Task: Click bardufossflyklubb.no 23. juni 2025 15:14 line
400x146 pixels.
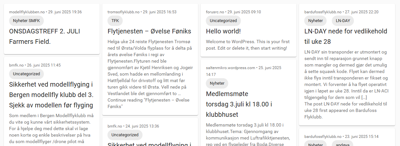Action: pyautogui.click(x=342, y=137)
